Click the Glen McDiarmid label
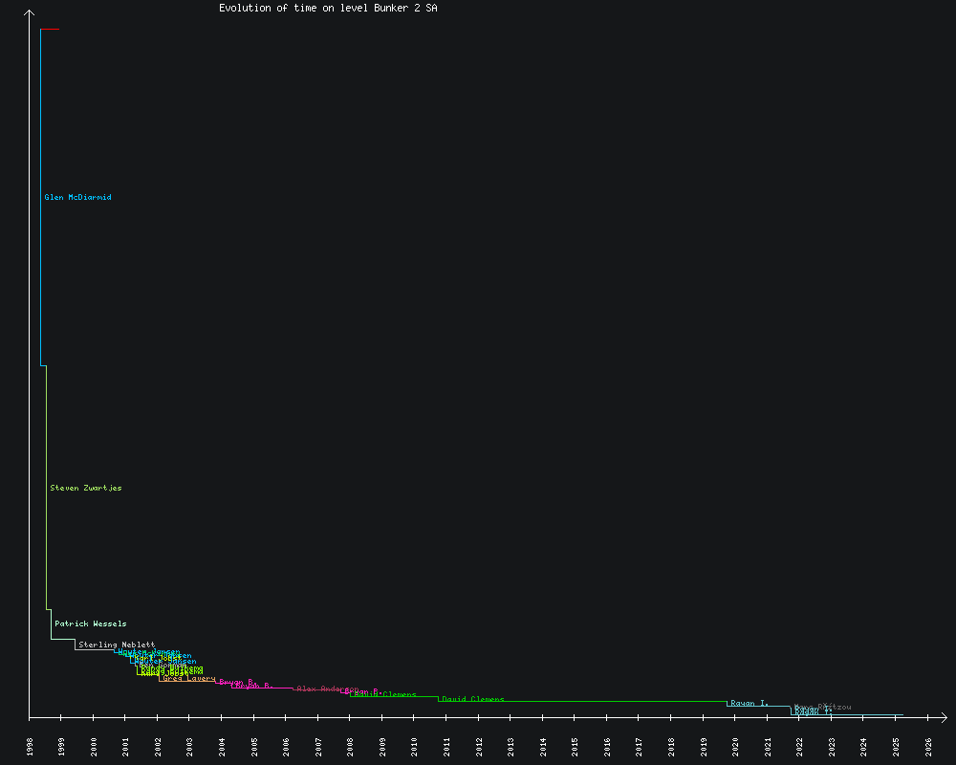 [77, 198]
